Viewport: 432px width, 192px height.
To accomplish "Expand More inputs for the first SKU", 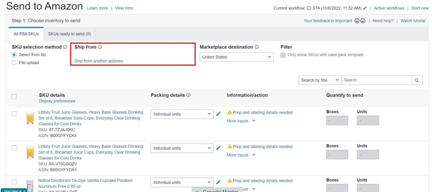I will [241, 121].
